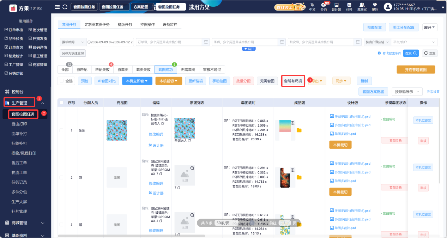This screenshot has width=447, height=238.
Task: Open the 设计器 icon in the header
Action: pos(336,7)
